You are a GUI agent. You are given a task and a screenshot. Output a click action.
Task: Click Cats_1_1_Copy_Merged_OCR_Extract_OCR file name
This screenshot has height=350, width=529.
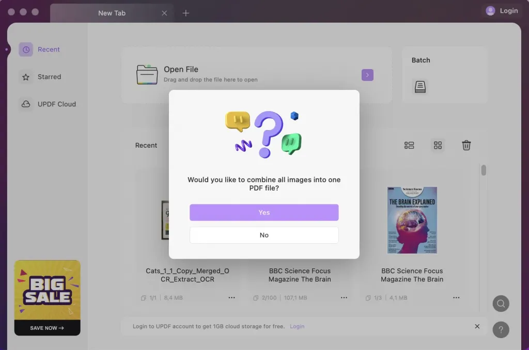(x=187, y=275)
